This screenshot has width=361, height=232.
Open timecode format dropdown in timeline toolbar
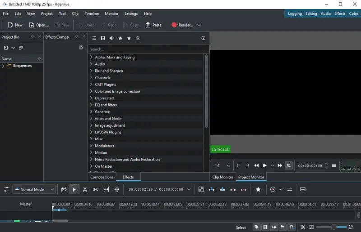pyautogui.click(x=189, y=189)
